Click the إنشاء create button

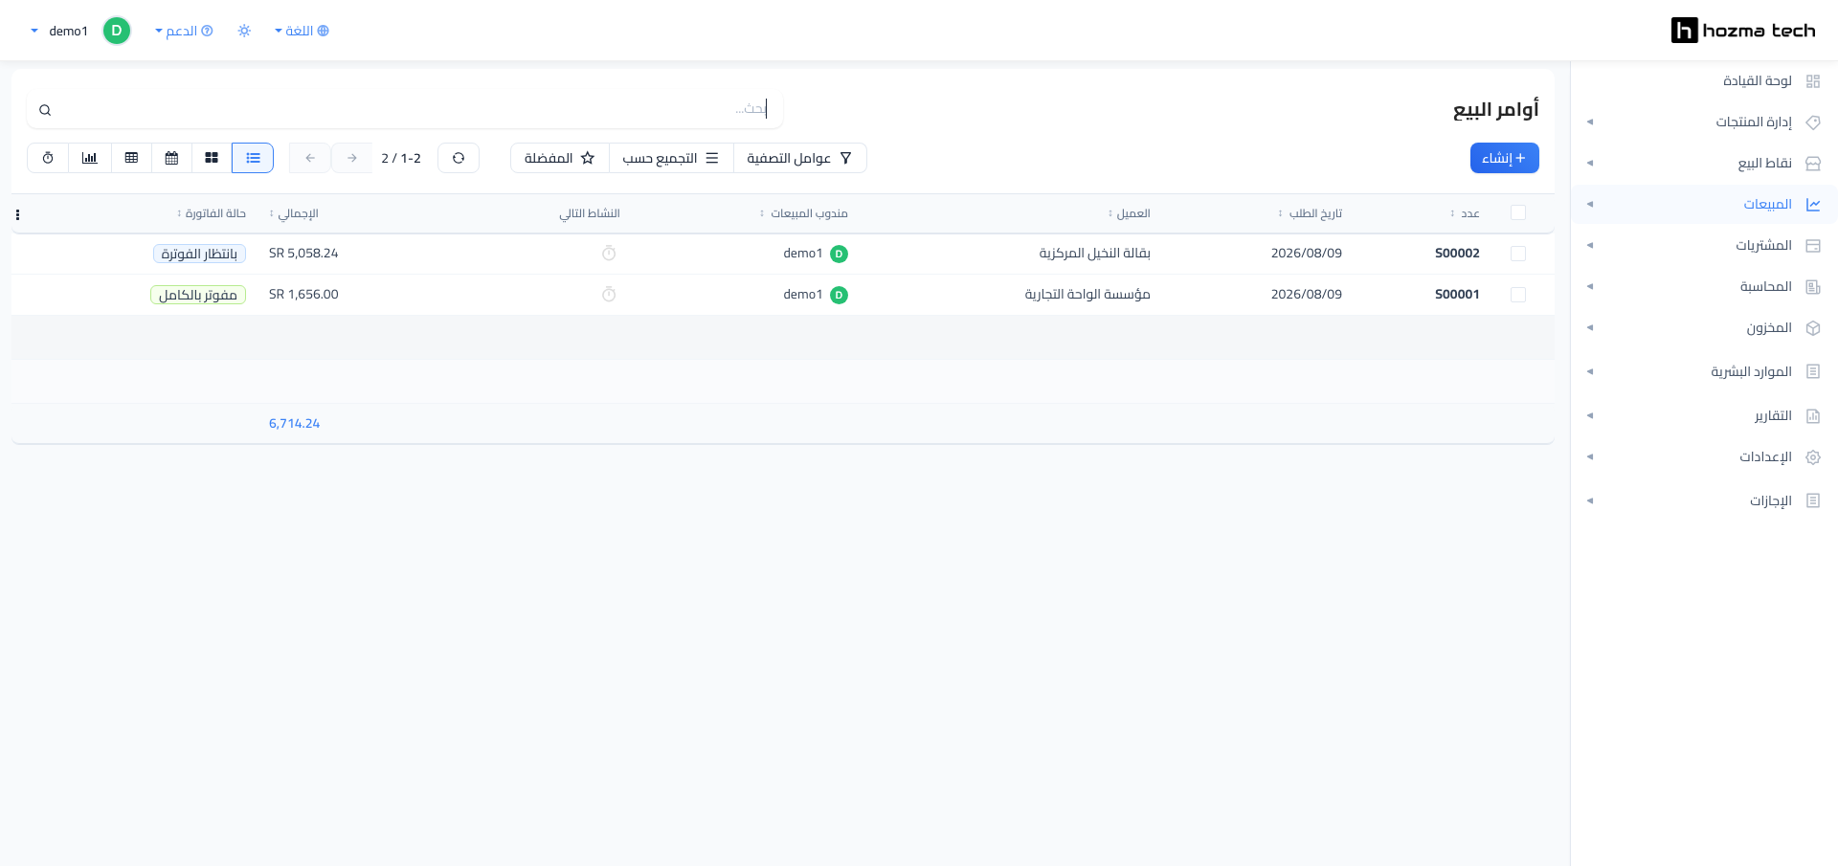(1504, 158)
